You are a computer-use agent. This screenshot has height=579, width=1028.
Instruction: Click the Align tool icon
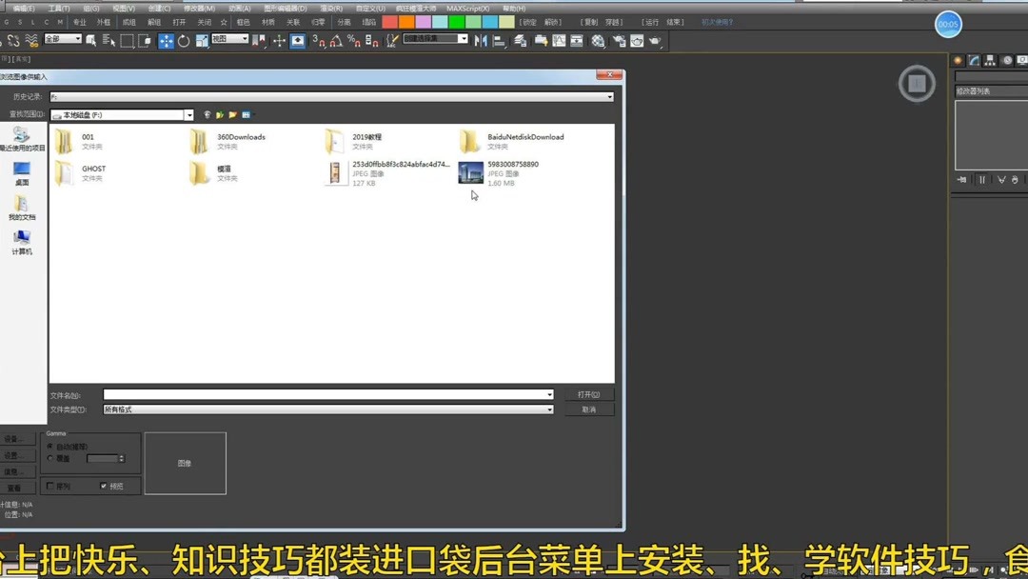click(x=498, y=40)
